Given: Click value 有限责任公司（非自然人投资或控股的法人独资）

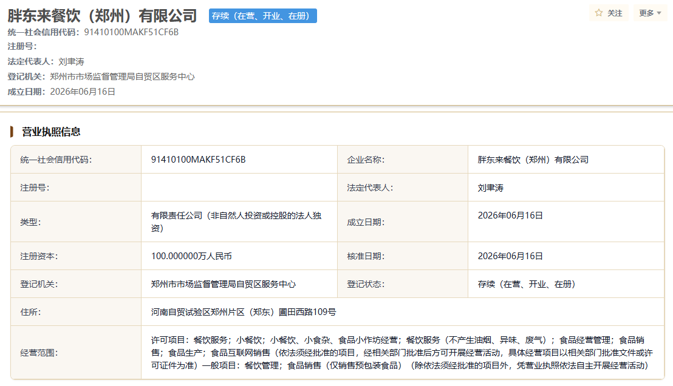Looking at the screenshot, I should (236, 222).
